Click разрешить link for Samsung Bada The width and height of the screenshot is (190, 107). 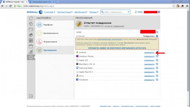coord(149,68)
